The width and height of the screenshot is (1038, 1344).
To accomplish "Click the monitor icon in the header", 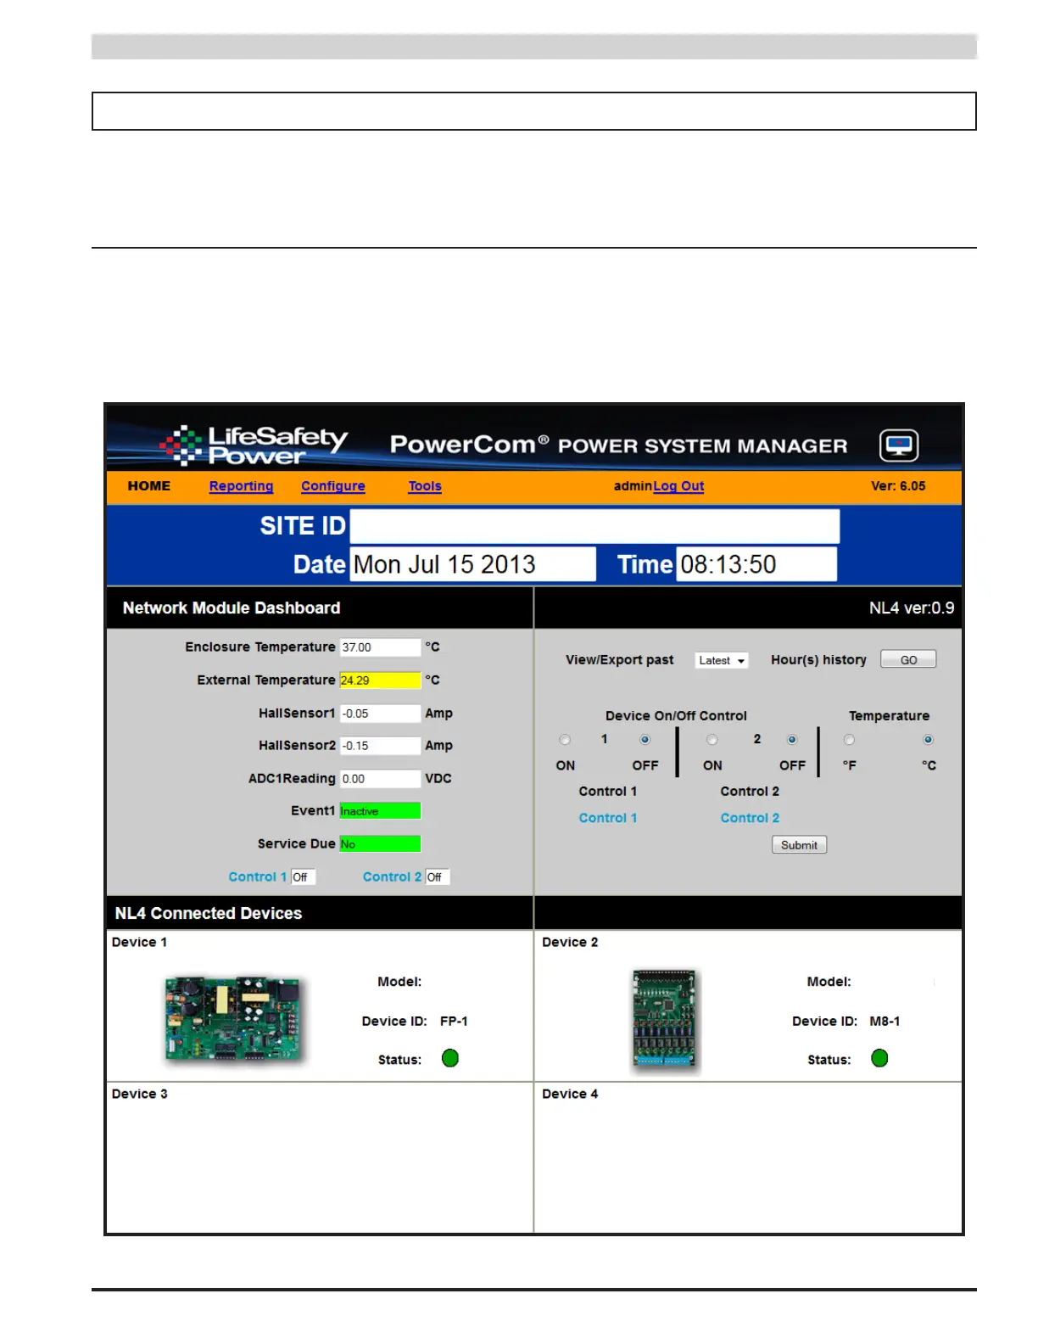I will (x=899, y=445).
